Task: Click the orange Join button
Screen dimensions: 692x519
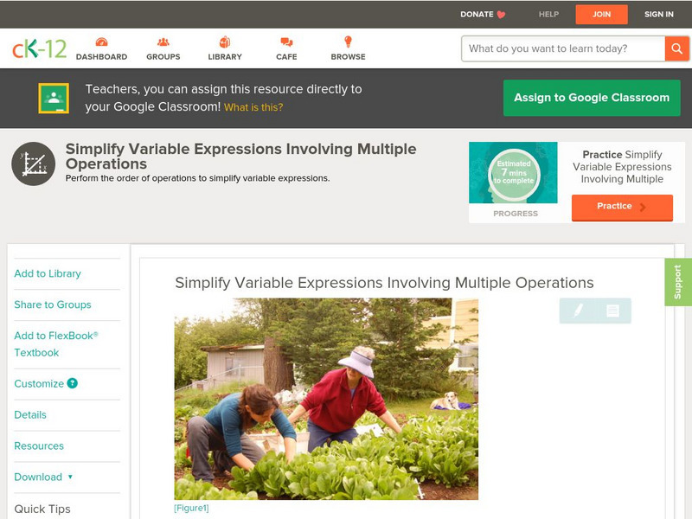Action: [601, 14]
